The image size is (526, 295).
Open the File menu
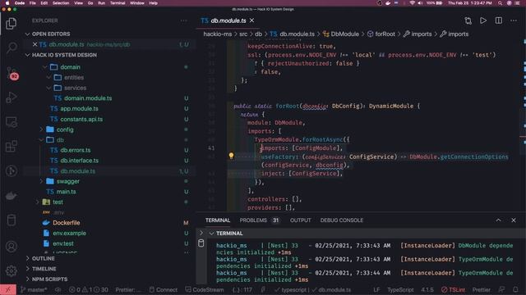pos(33,3)
